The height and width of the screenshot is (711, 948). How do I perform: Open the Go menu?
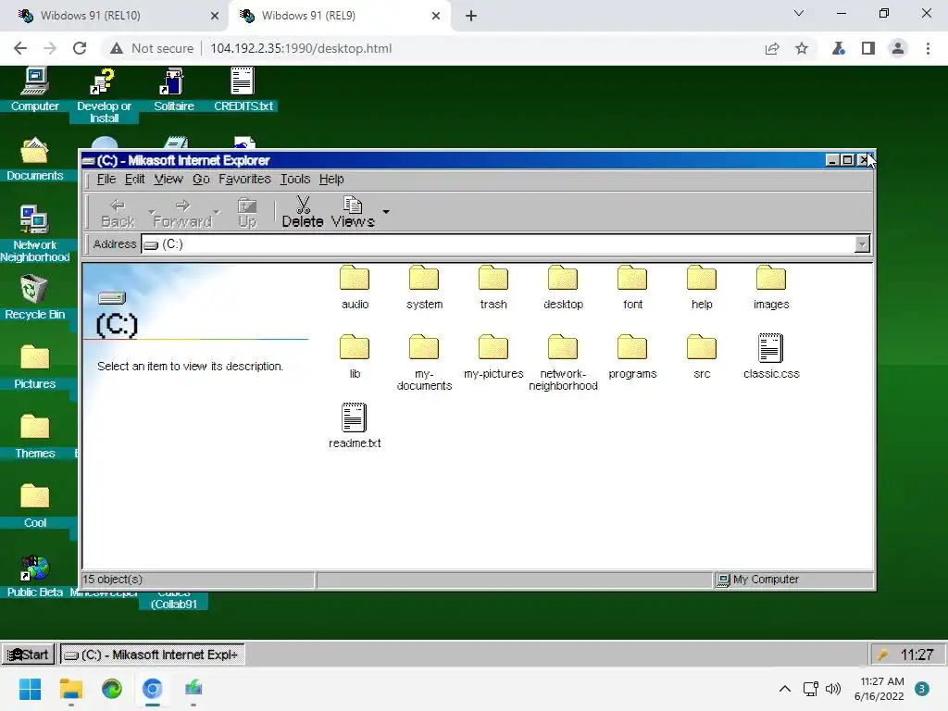(x=201, y=179)
